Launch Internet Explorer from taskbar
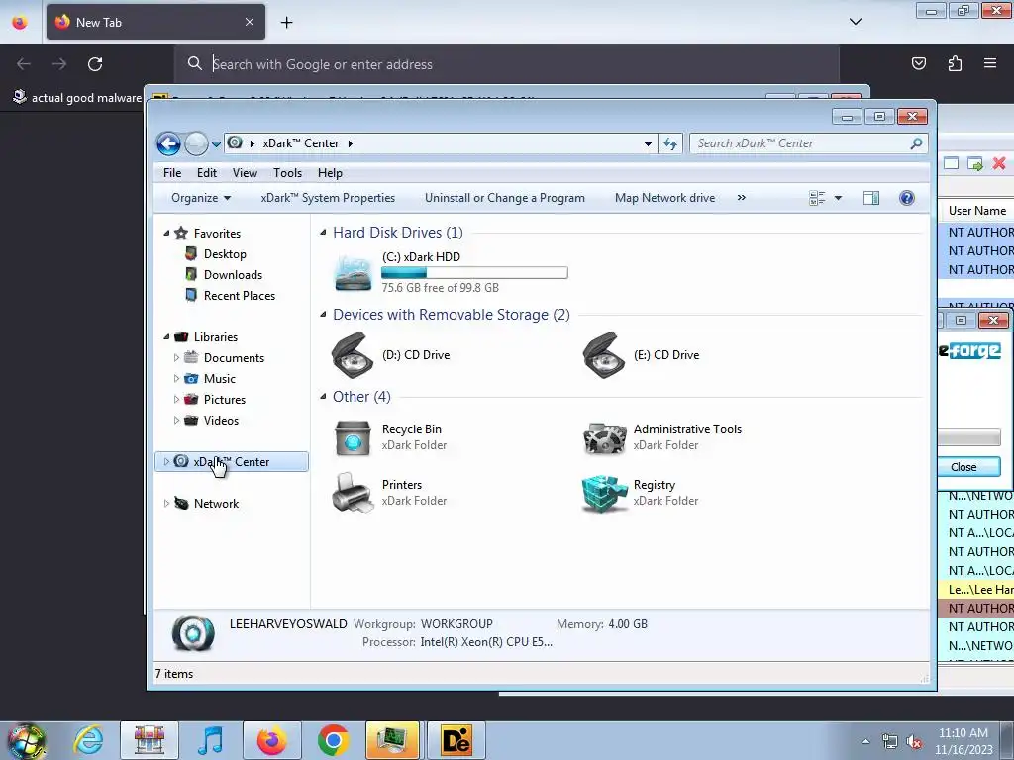1014x760 pixels. (x=88, y=740)
